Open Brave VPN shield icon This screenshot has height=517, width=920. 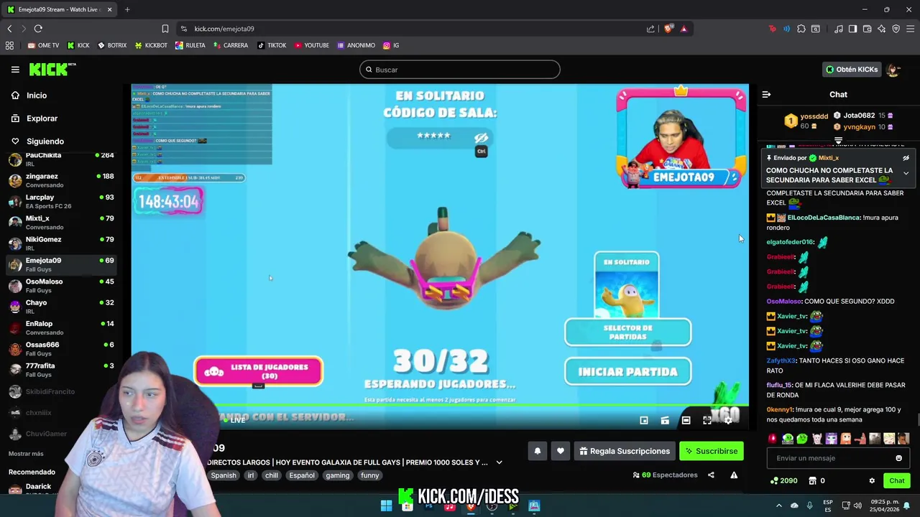[x=896, y=29]
